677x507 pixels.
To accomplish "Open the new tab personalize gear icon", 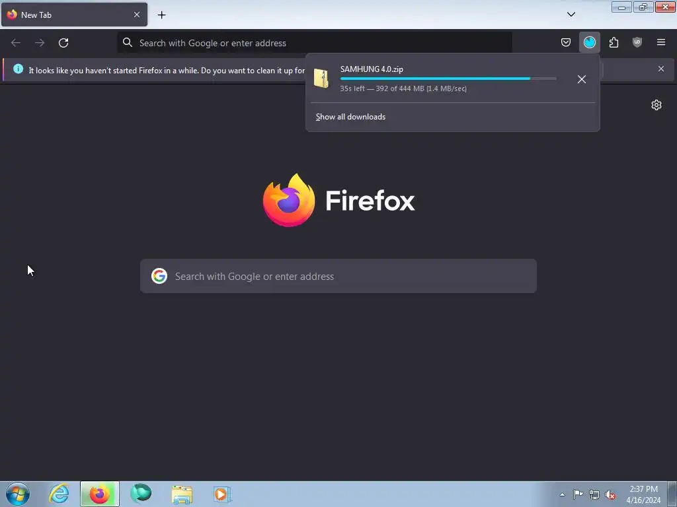I will tap(657, 105).
